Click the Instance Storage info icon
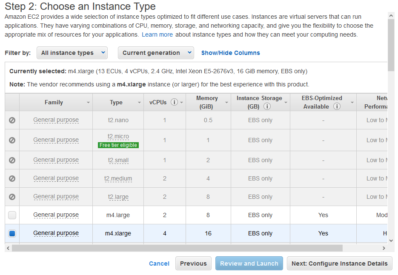This screenshot has width=398, height=275. tap(267, 106)
